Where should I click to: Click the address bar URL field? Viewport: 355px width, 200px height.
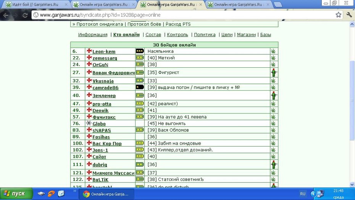click(x=186, y=15)
